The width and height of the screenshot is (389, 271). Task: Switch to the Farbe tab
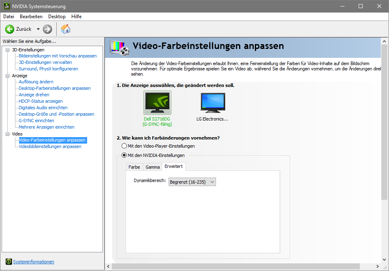[x=134, y=167]
